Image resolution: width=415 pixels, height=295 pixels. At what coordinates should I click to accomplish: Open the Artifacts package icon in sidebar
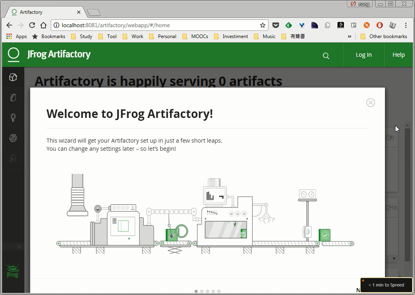13,97
